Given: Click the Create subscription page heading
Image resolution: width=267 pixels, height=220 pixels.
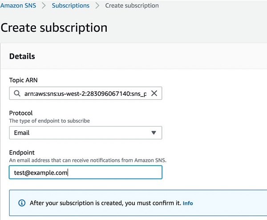Looking at the screenshot, I should pos(54,28).
